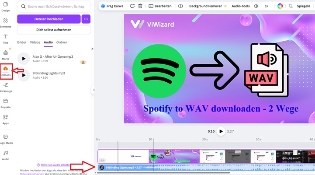The height and width of the screenshot is (175, 315).
Task: Open Background Remover tool
Action: tap(208, 6)
